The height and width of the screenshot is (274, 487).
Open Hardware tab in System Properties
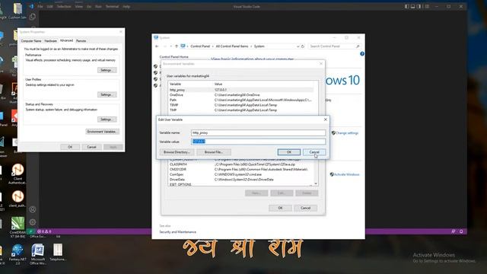tap(50, 41)
